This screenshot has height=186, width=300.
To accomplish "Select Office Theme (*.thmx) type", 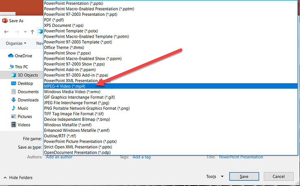I will coord(170,47).
